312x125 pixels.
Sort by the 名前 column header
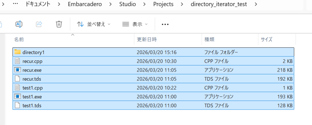click(19, 39)
